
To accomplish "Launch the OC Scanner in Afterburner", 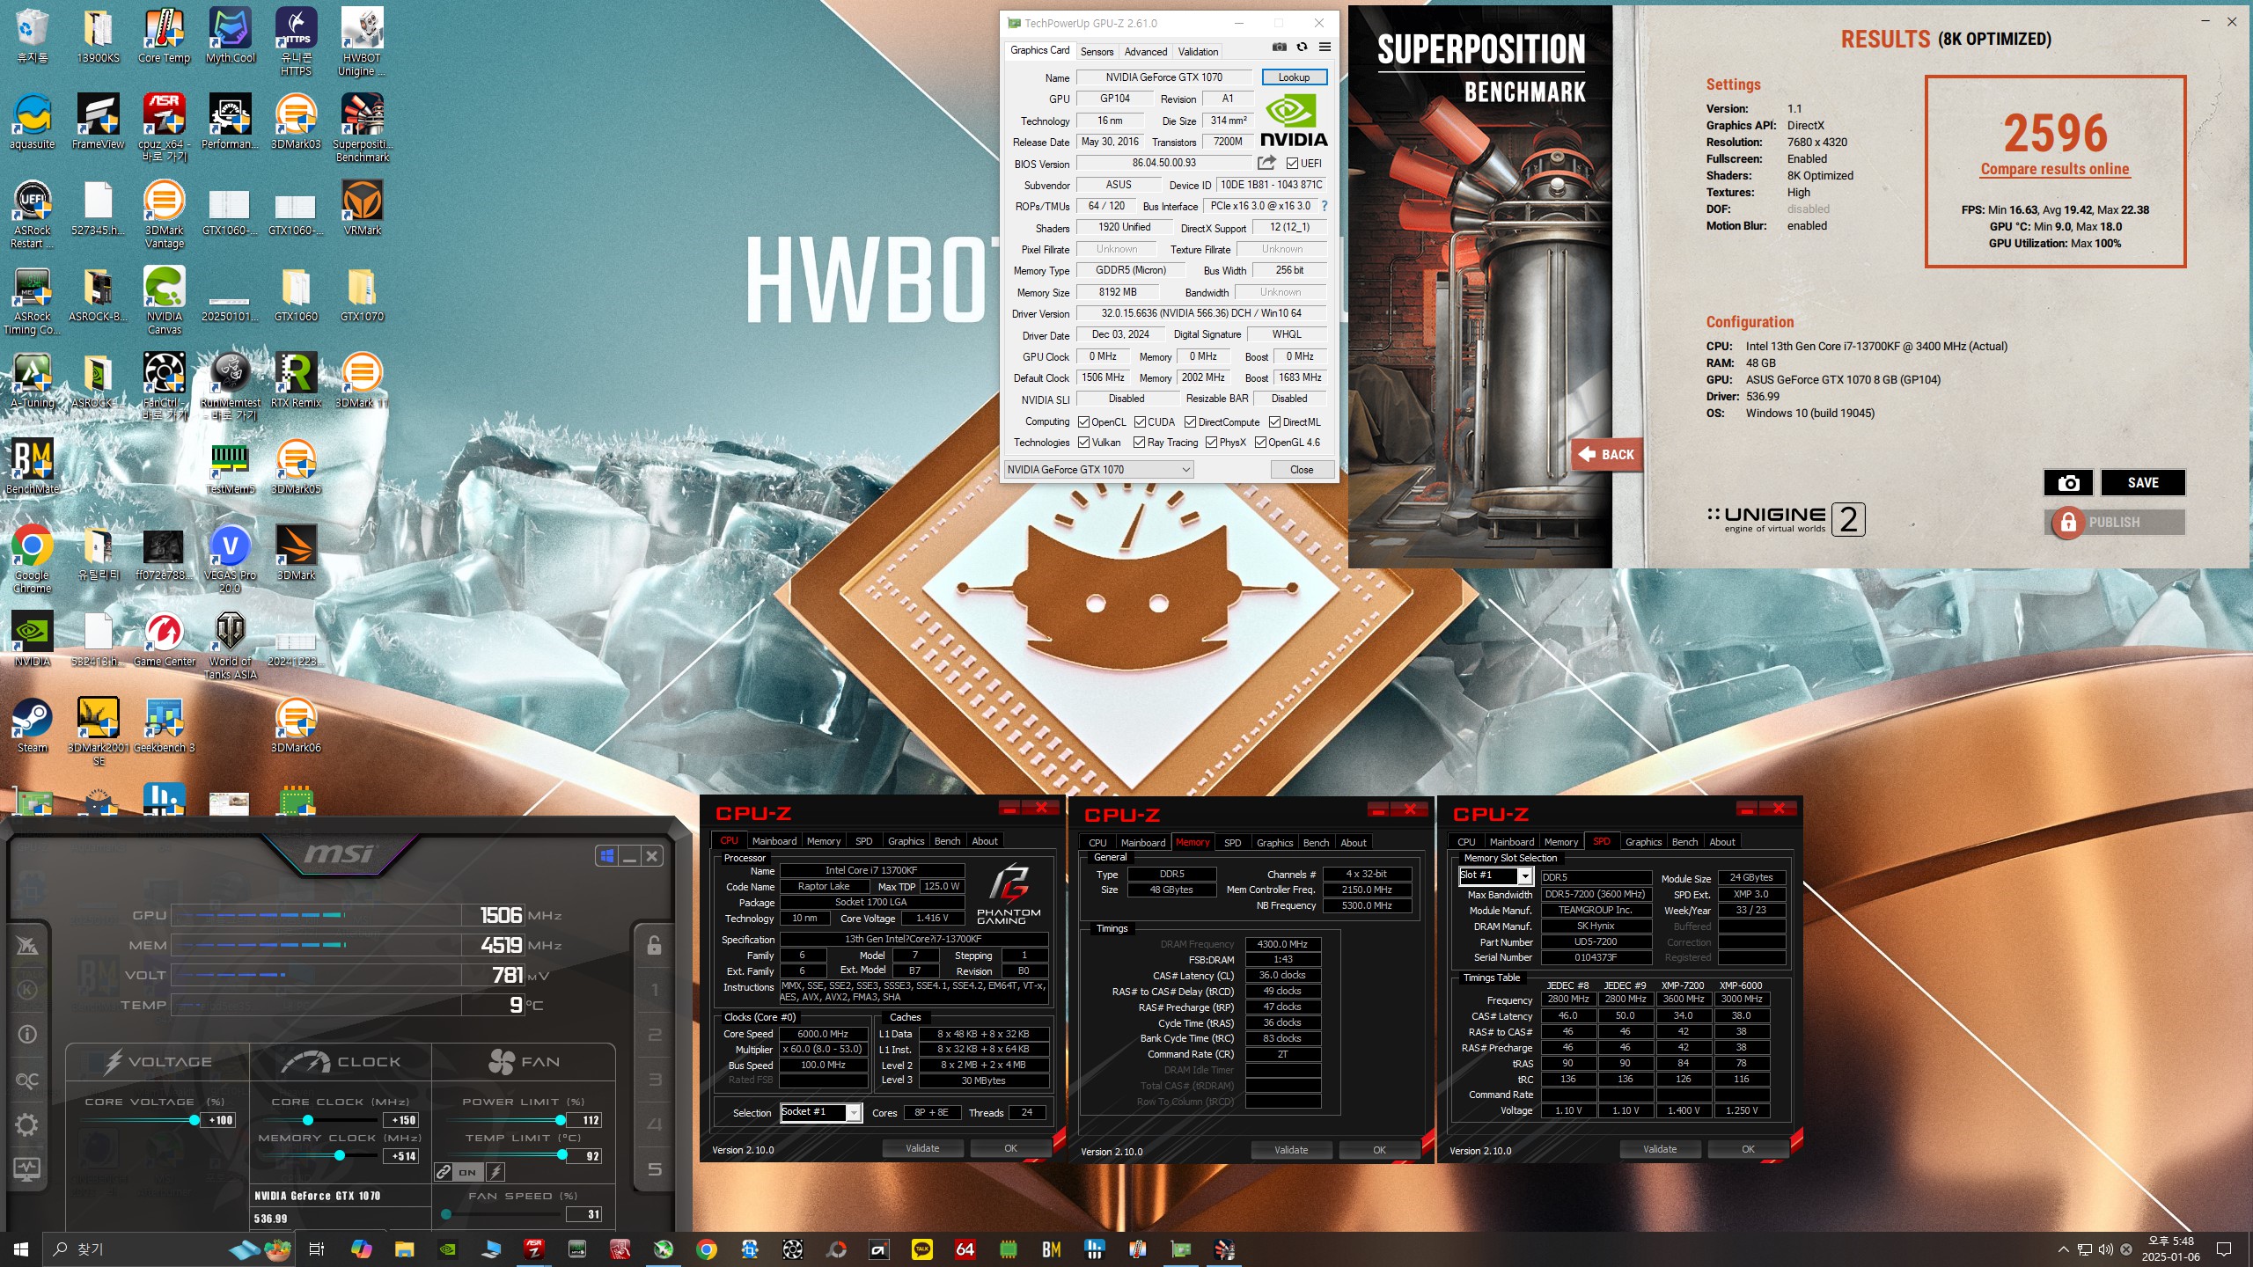I will 27,1080.
